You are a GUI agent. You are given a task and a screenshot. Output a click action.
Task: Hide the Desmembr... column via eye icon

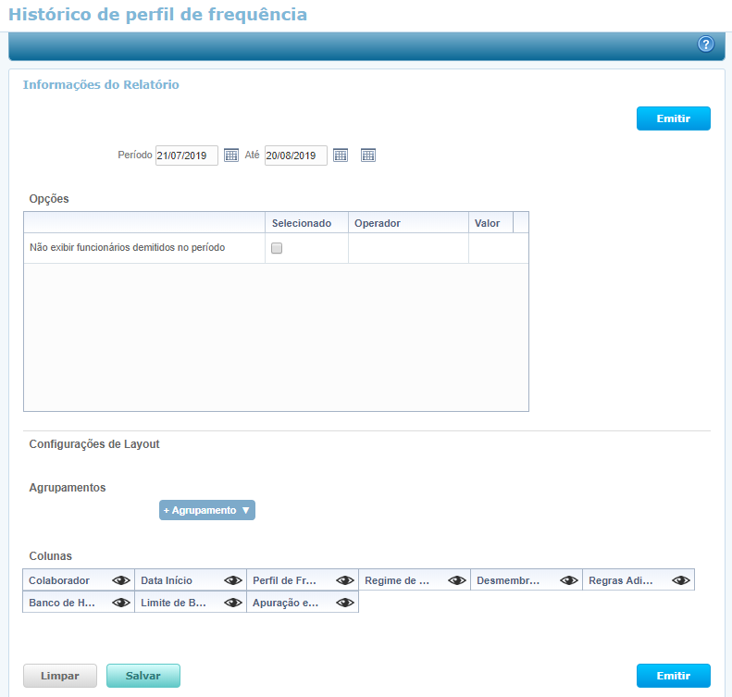tap(569, 580)
